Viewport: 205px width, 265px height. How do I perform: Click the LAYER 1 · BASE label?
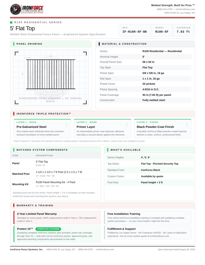[26, 122]
